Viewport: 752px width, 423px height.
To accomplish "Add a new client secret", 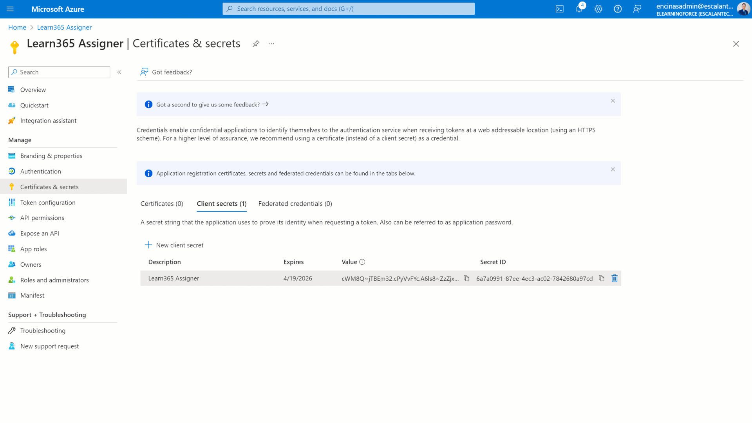I will [x=174, y=245].
